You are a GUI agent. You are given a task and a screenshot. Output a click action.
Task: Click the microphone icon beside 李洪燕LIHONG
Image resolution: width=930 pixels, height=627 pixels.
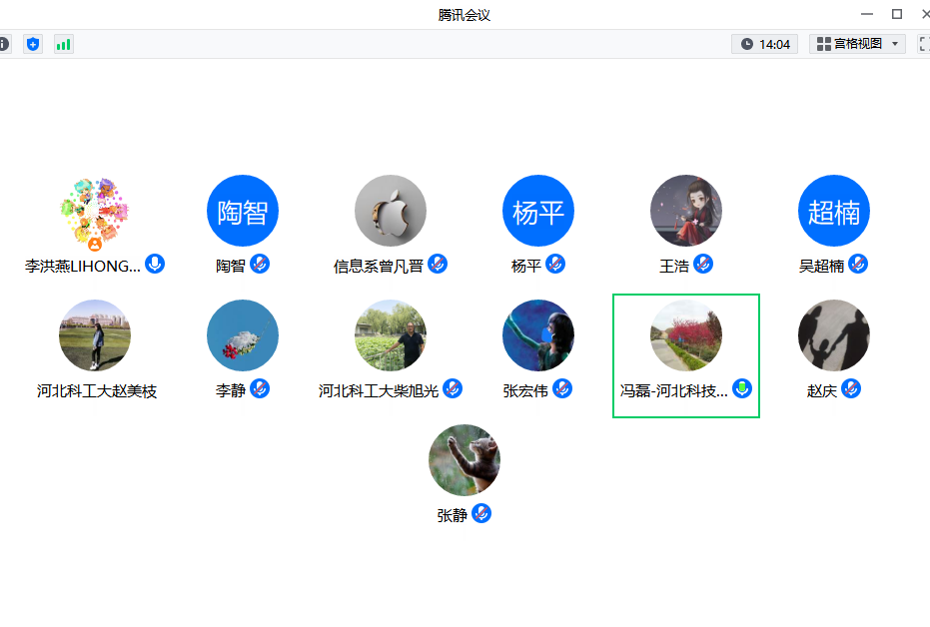pos(155,264)
